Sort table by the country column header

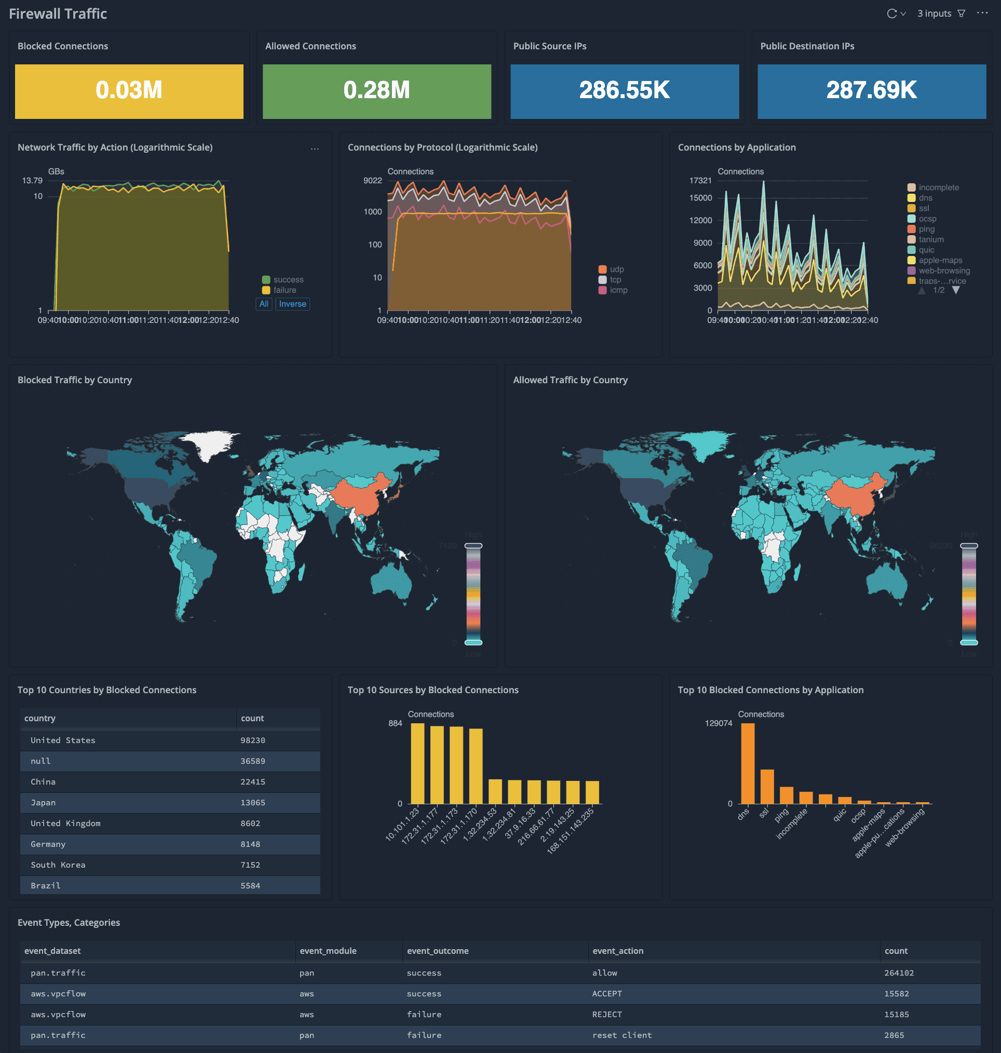point(40,719)
